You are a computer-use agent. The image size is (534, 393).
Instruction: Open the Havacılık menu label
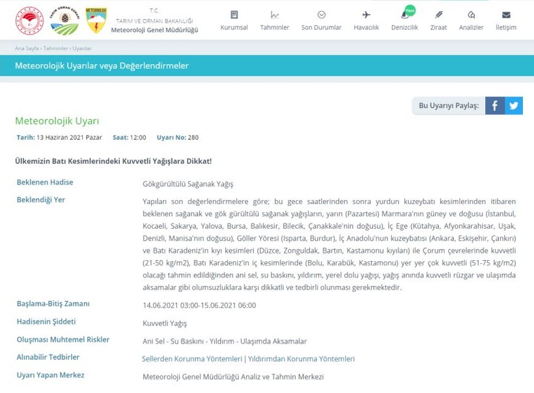tap(366, 27)
